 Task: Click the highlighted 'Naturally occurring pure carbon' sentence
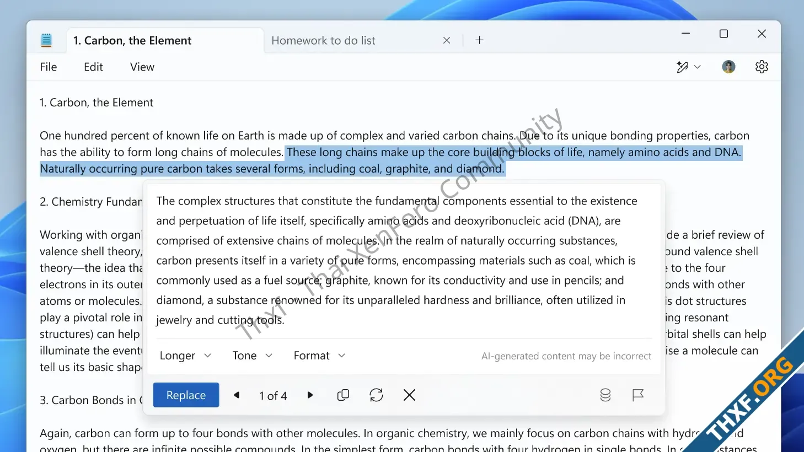click(x=272, y=169)
